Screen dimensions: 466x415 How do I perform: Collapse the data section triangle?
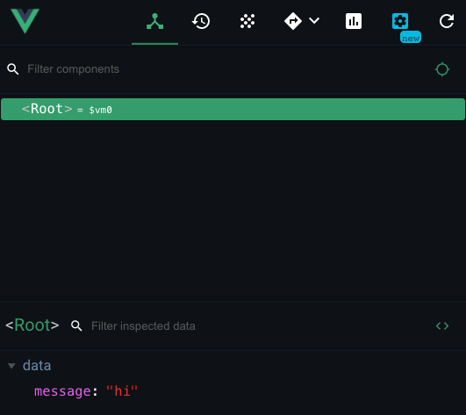pos(11,366)
